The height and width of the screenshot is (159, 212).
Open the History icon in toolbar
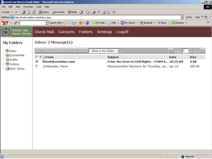[81, 12]
